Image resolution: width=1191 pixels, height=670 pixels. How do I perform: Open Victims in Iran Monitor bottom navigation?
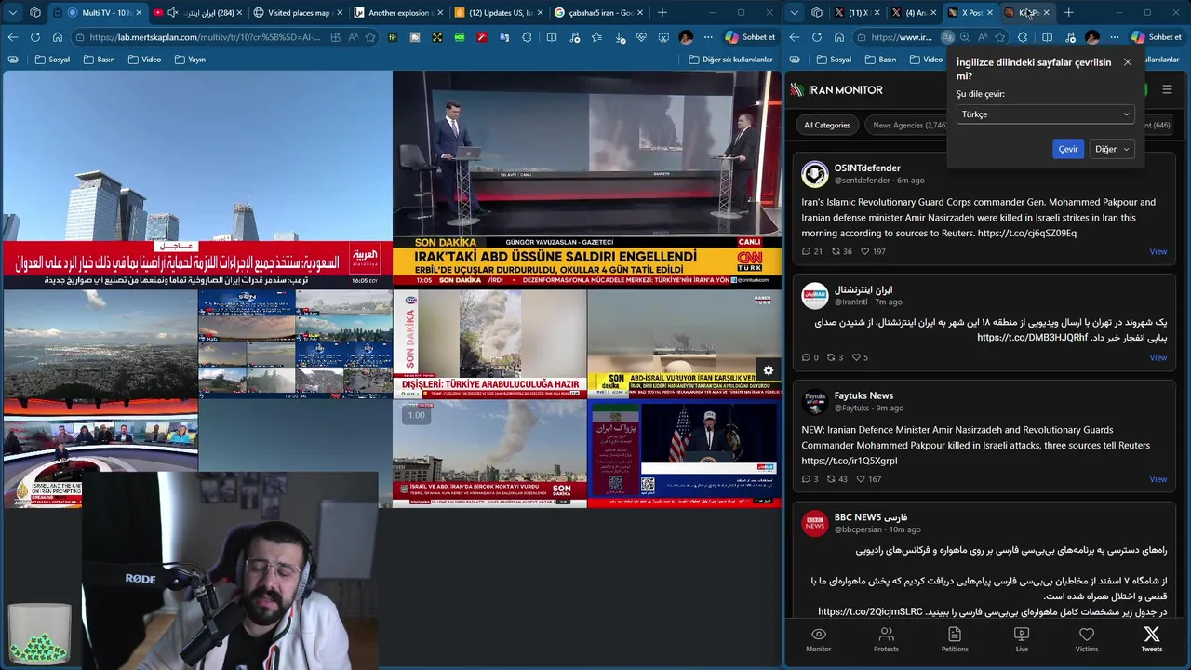1087,639
